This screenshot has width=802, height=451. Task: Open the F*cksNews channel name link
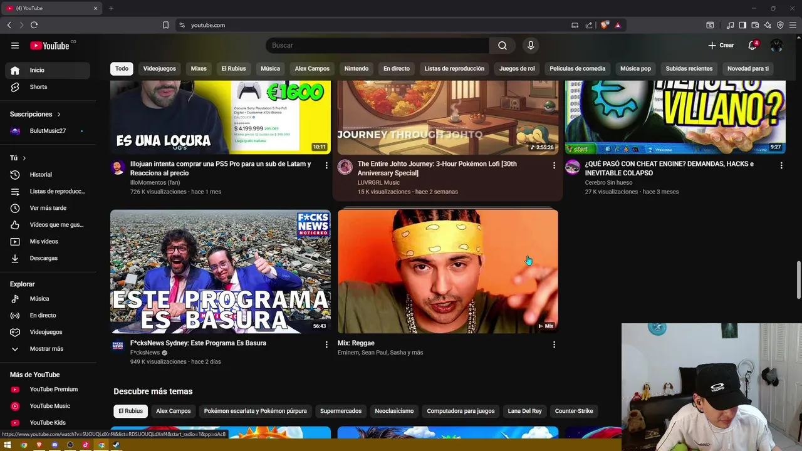pos(145,353)
